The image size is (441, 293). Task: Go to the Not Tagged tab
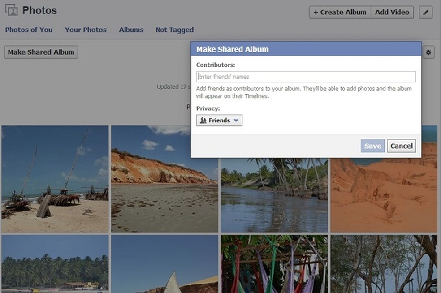[174, 30]
